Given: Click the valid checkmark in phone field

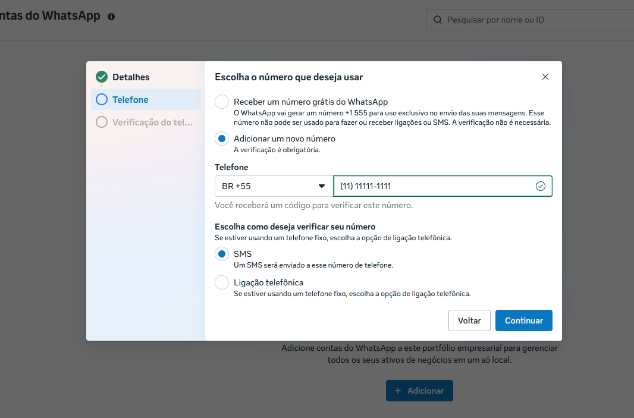Looking at the screenshot, I should point(540,186).
